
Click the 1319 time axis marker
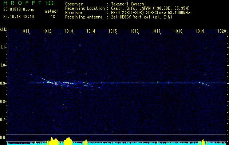click(200, 31)
